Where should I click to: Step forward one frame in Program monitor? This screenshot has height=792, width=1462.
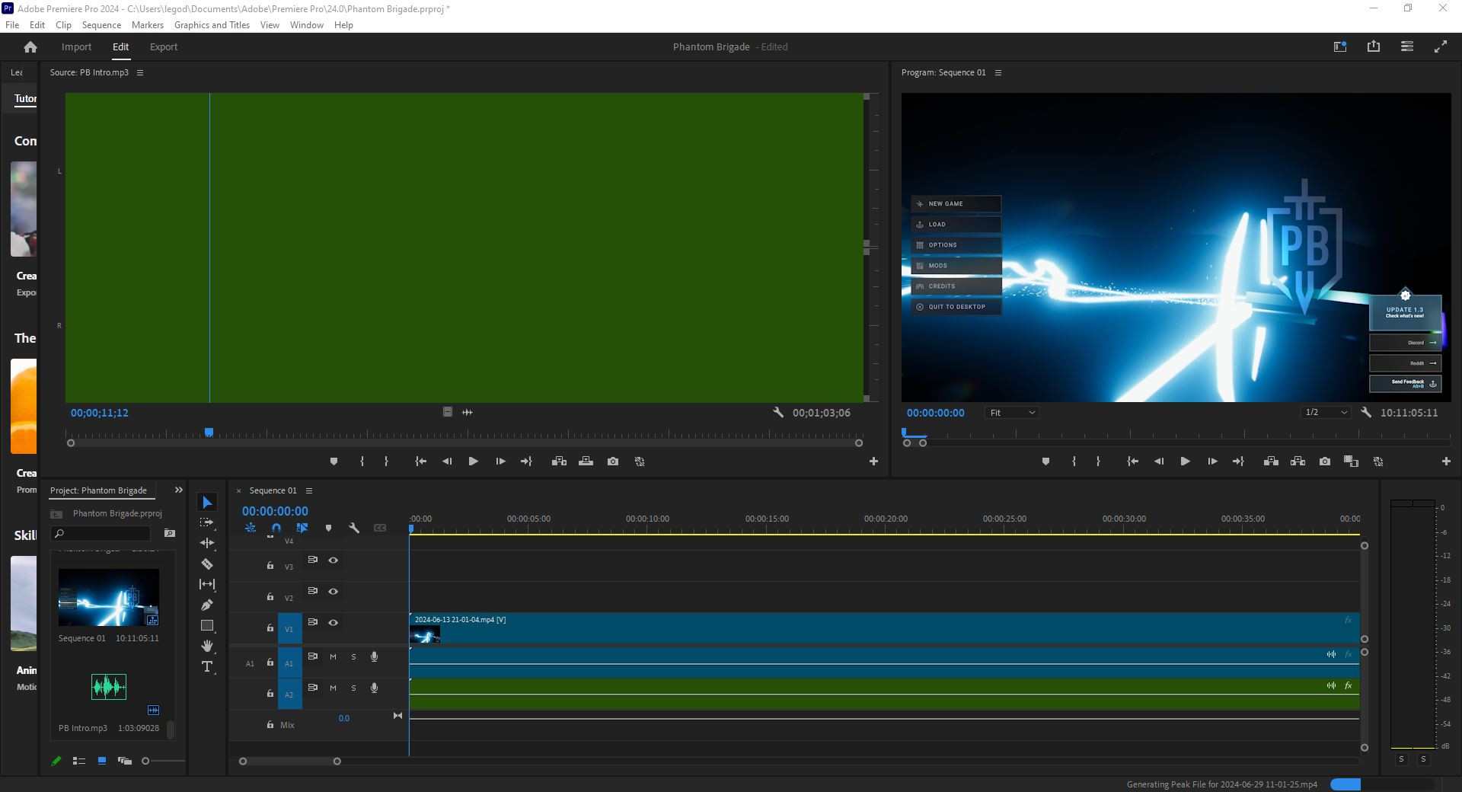point(1212,461)
